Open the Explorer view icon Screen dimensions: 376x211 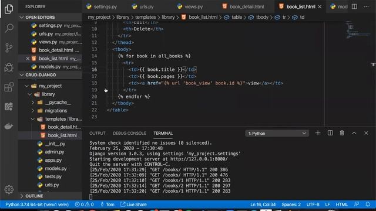[x=9, y=9]
